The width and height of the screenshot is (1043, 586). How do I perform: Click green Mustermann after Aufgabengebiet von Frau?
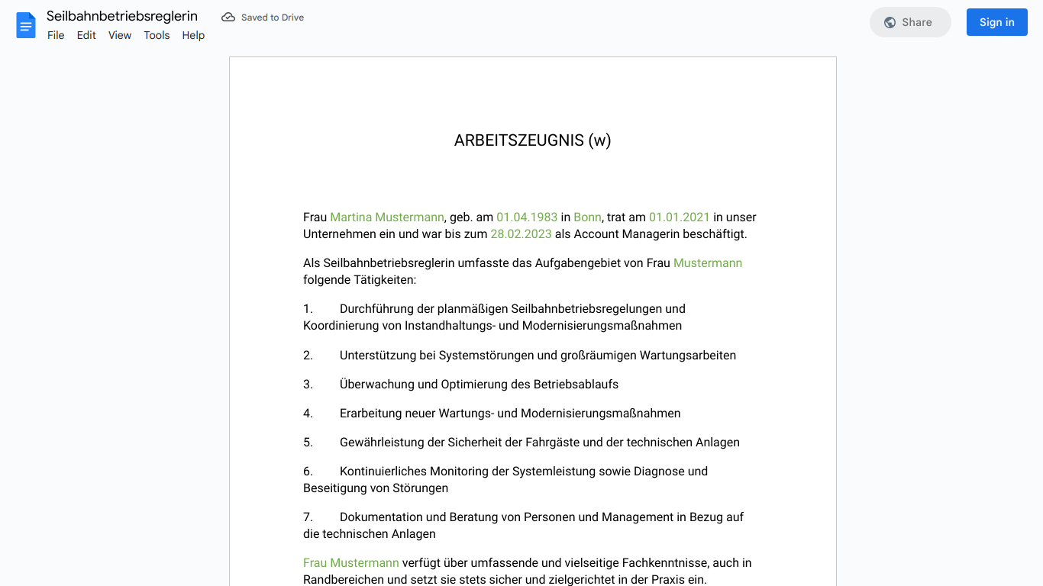[708, 263]
